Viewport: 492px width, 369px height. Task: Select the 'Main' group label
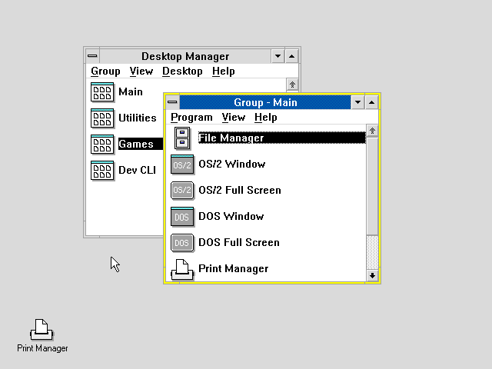(131, 92)
